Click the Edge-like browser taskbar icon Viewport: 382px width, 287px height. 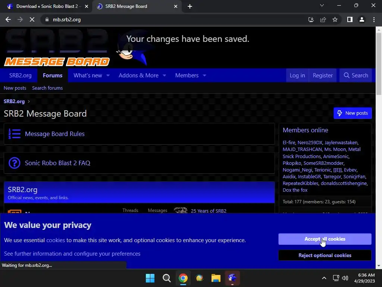pyautogui.click(x=199, y=278)
